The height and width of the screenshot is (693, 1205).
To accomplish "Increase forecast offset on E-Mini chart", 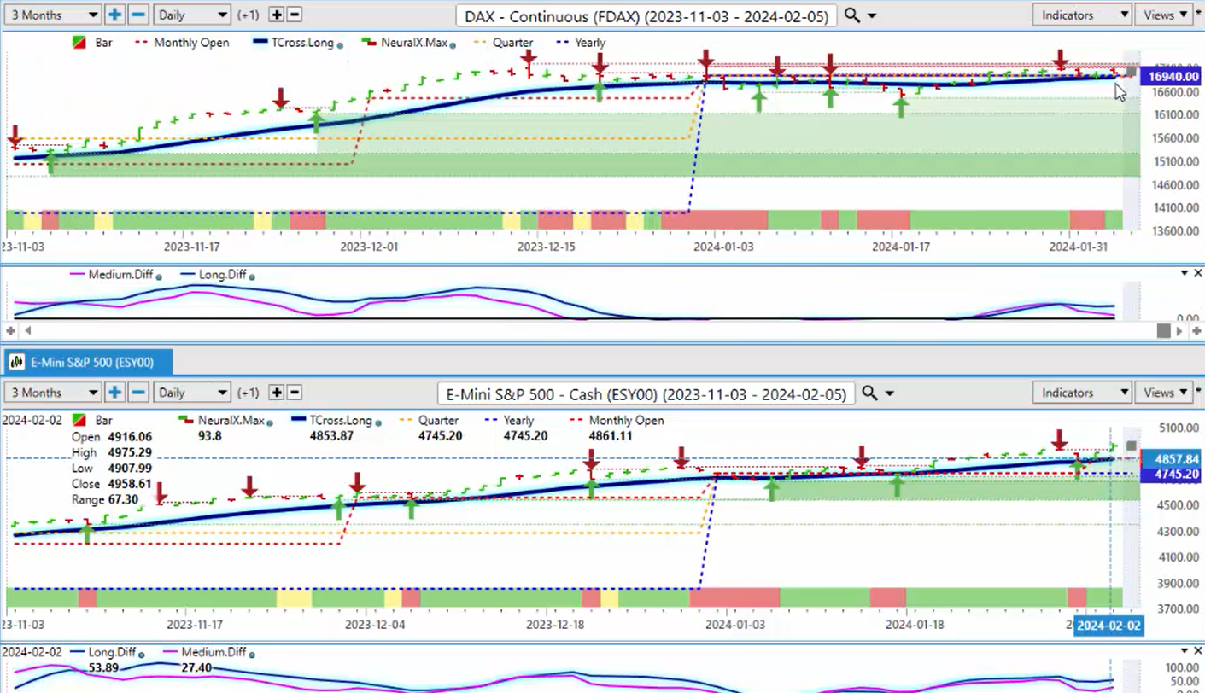I will [x=277, y=393].
